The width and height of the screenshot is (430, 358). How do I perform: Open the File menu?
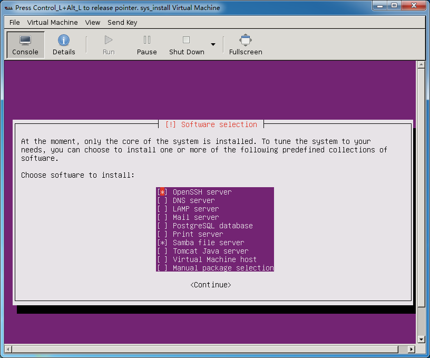click(14, 22)
